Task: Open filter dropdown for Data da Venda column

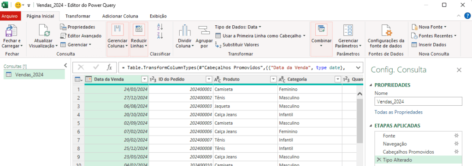Action: point(144,79)
